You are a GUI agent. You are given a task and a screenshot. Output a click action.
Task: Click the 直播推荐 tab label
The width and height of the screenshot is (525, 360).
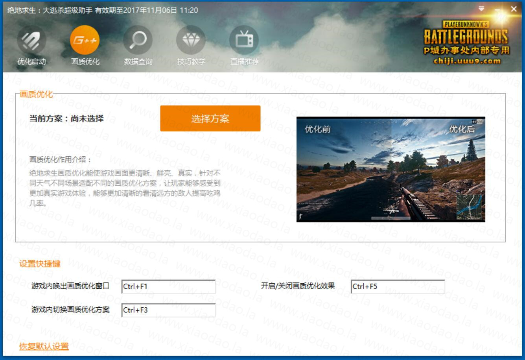[244, 62]
